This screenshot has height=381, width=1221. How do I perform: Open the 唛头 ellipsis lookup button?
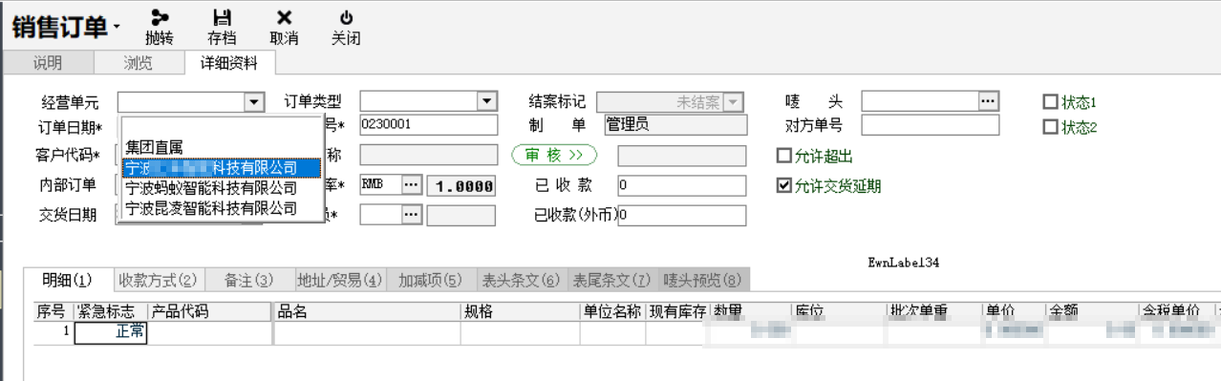click(988, 101)
